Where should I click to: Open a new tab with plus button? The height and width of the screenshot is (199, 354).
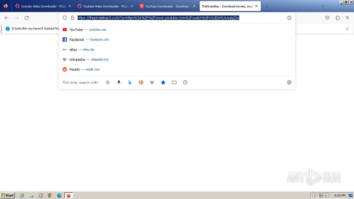coord(267,6)
